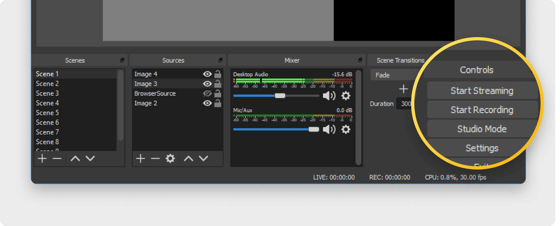560x226 pixels.
Task: Mute Desktop Audio speaker icon
Action: [329, 96]
